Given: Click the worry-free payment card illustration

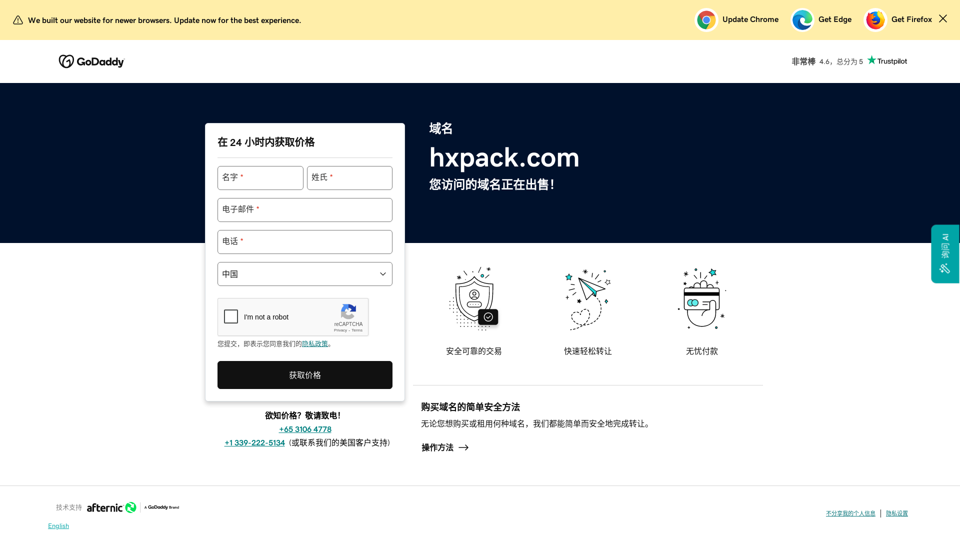Looking at the screenshot, I should [701, 299].
